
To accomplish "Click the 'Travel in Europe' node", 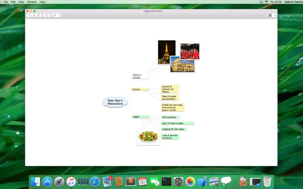I will coord(141,76).
